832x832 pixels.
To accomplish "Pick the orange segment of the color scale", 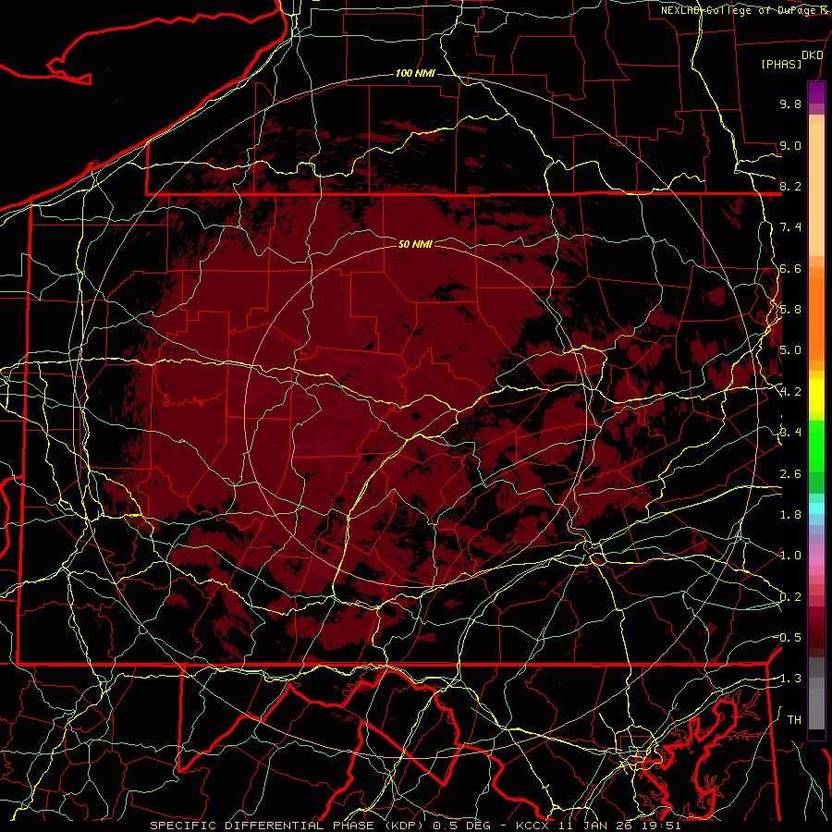I will point(816,318).
